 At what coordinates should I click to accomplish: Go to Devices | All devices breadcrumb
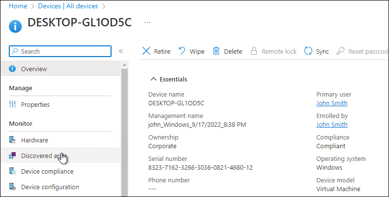point(68,6)
